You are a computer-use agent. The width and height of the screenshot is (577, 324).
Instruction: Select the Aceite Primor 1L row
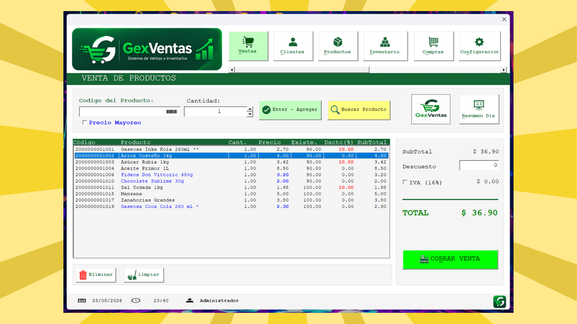coord(231,169)
